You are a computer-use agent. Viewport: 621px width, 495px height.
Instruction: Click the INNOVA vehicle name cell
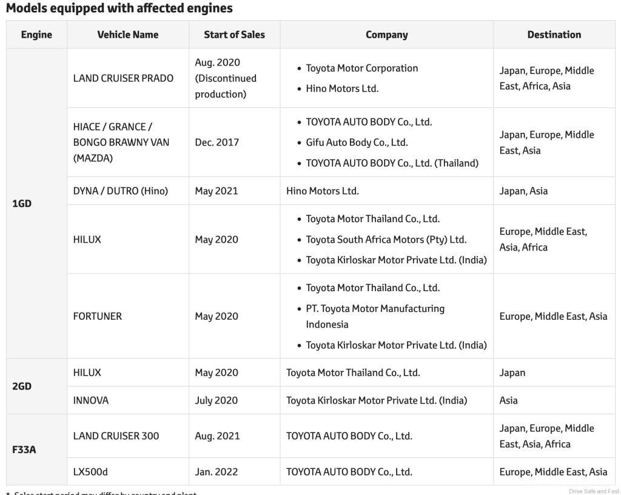click(90, 400)
